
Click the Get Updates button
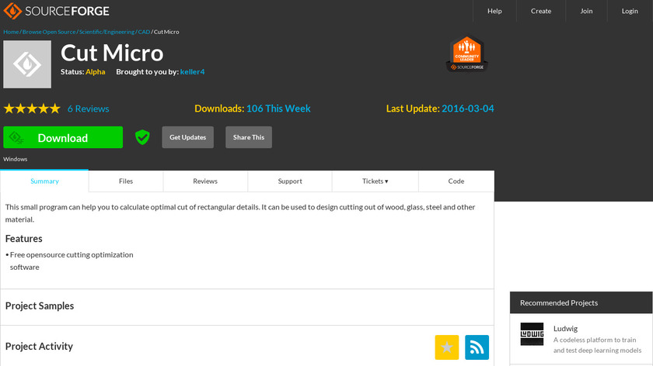coord(188,137)
